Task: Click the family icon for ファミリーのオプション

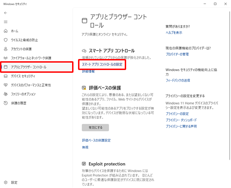Action: pyautogui.click(x=6, y=94)
